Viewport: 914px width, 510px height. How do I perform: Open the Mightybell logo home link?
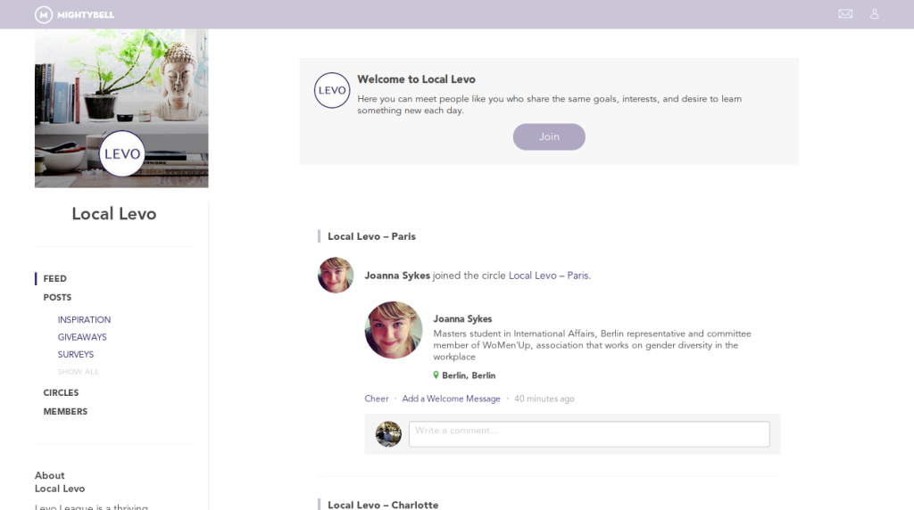(75, 14)
